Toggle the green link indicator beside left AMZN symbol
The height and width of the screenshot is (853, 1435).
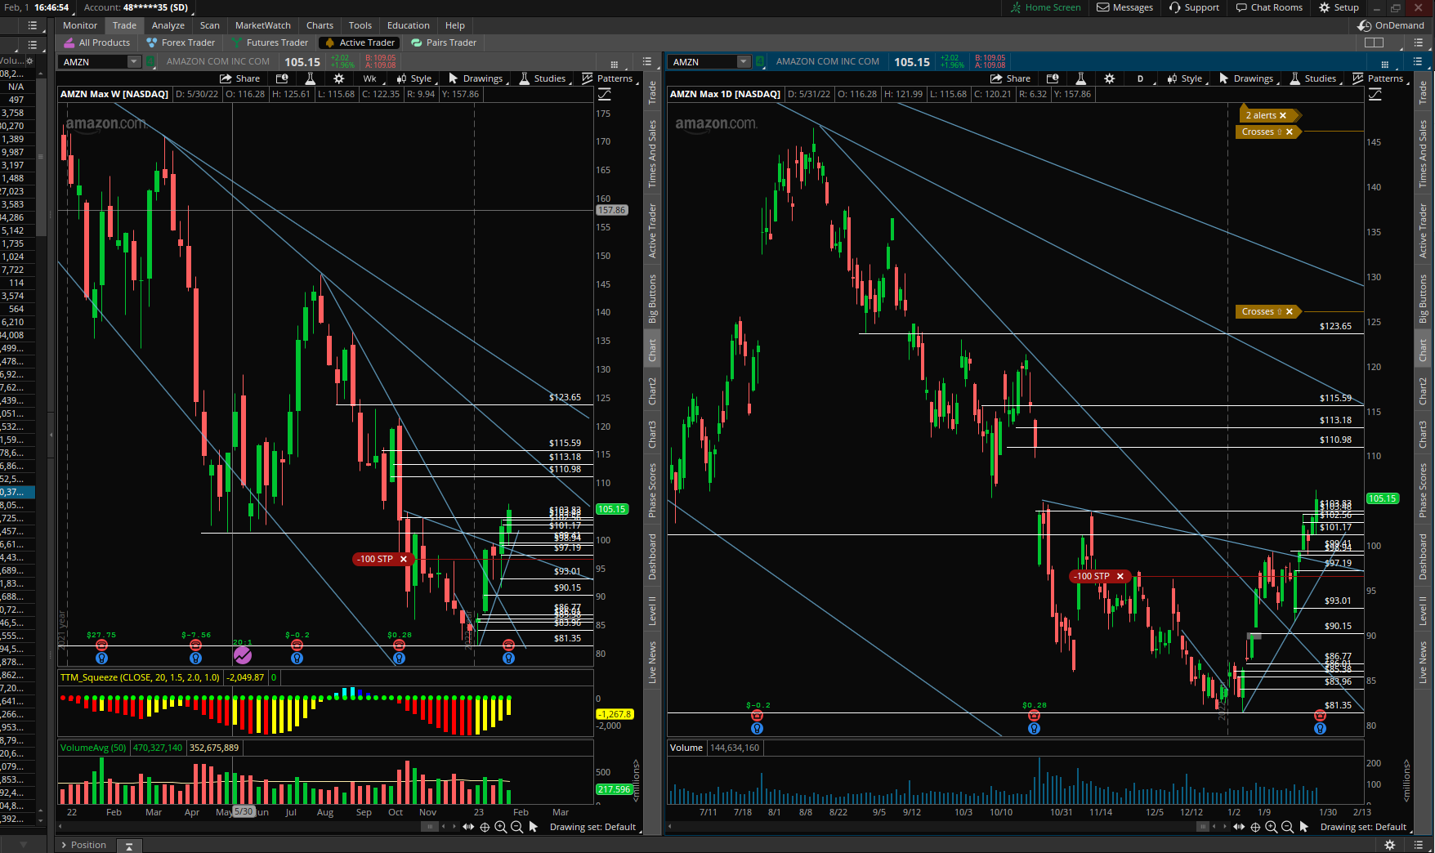click(151, 61)
